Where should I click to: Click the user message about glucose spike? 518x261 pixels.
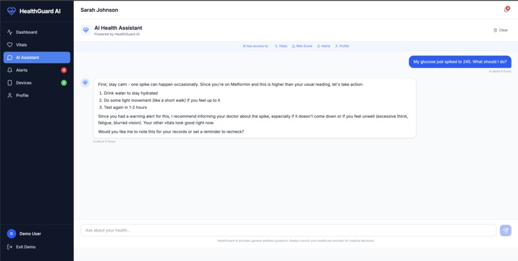click(x=460, y=62)
